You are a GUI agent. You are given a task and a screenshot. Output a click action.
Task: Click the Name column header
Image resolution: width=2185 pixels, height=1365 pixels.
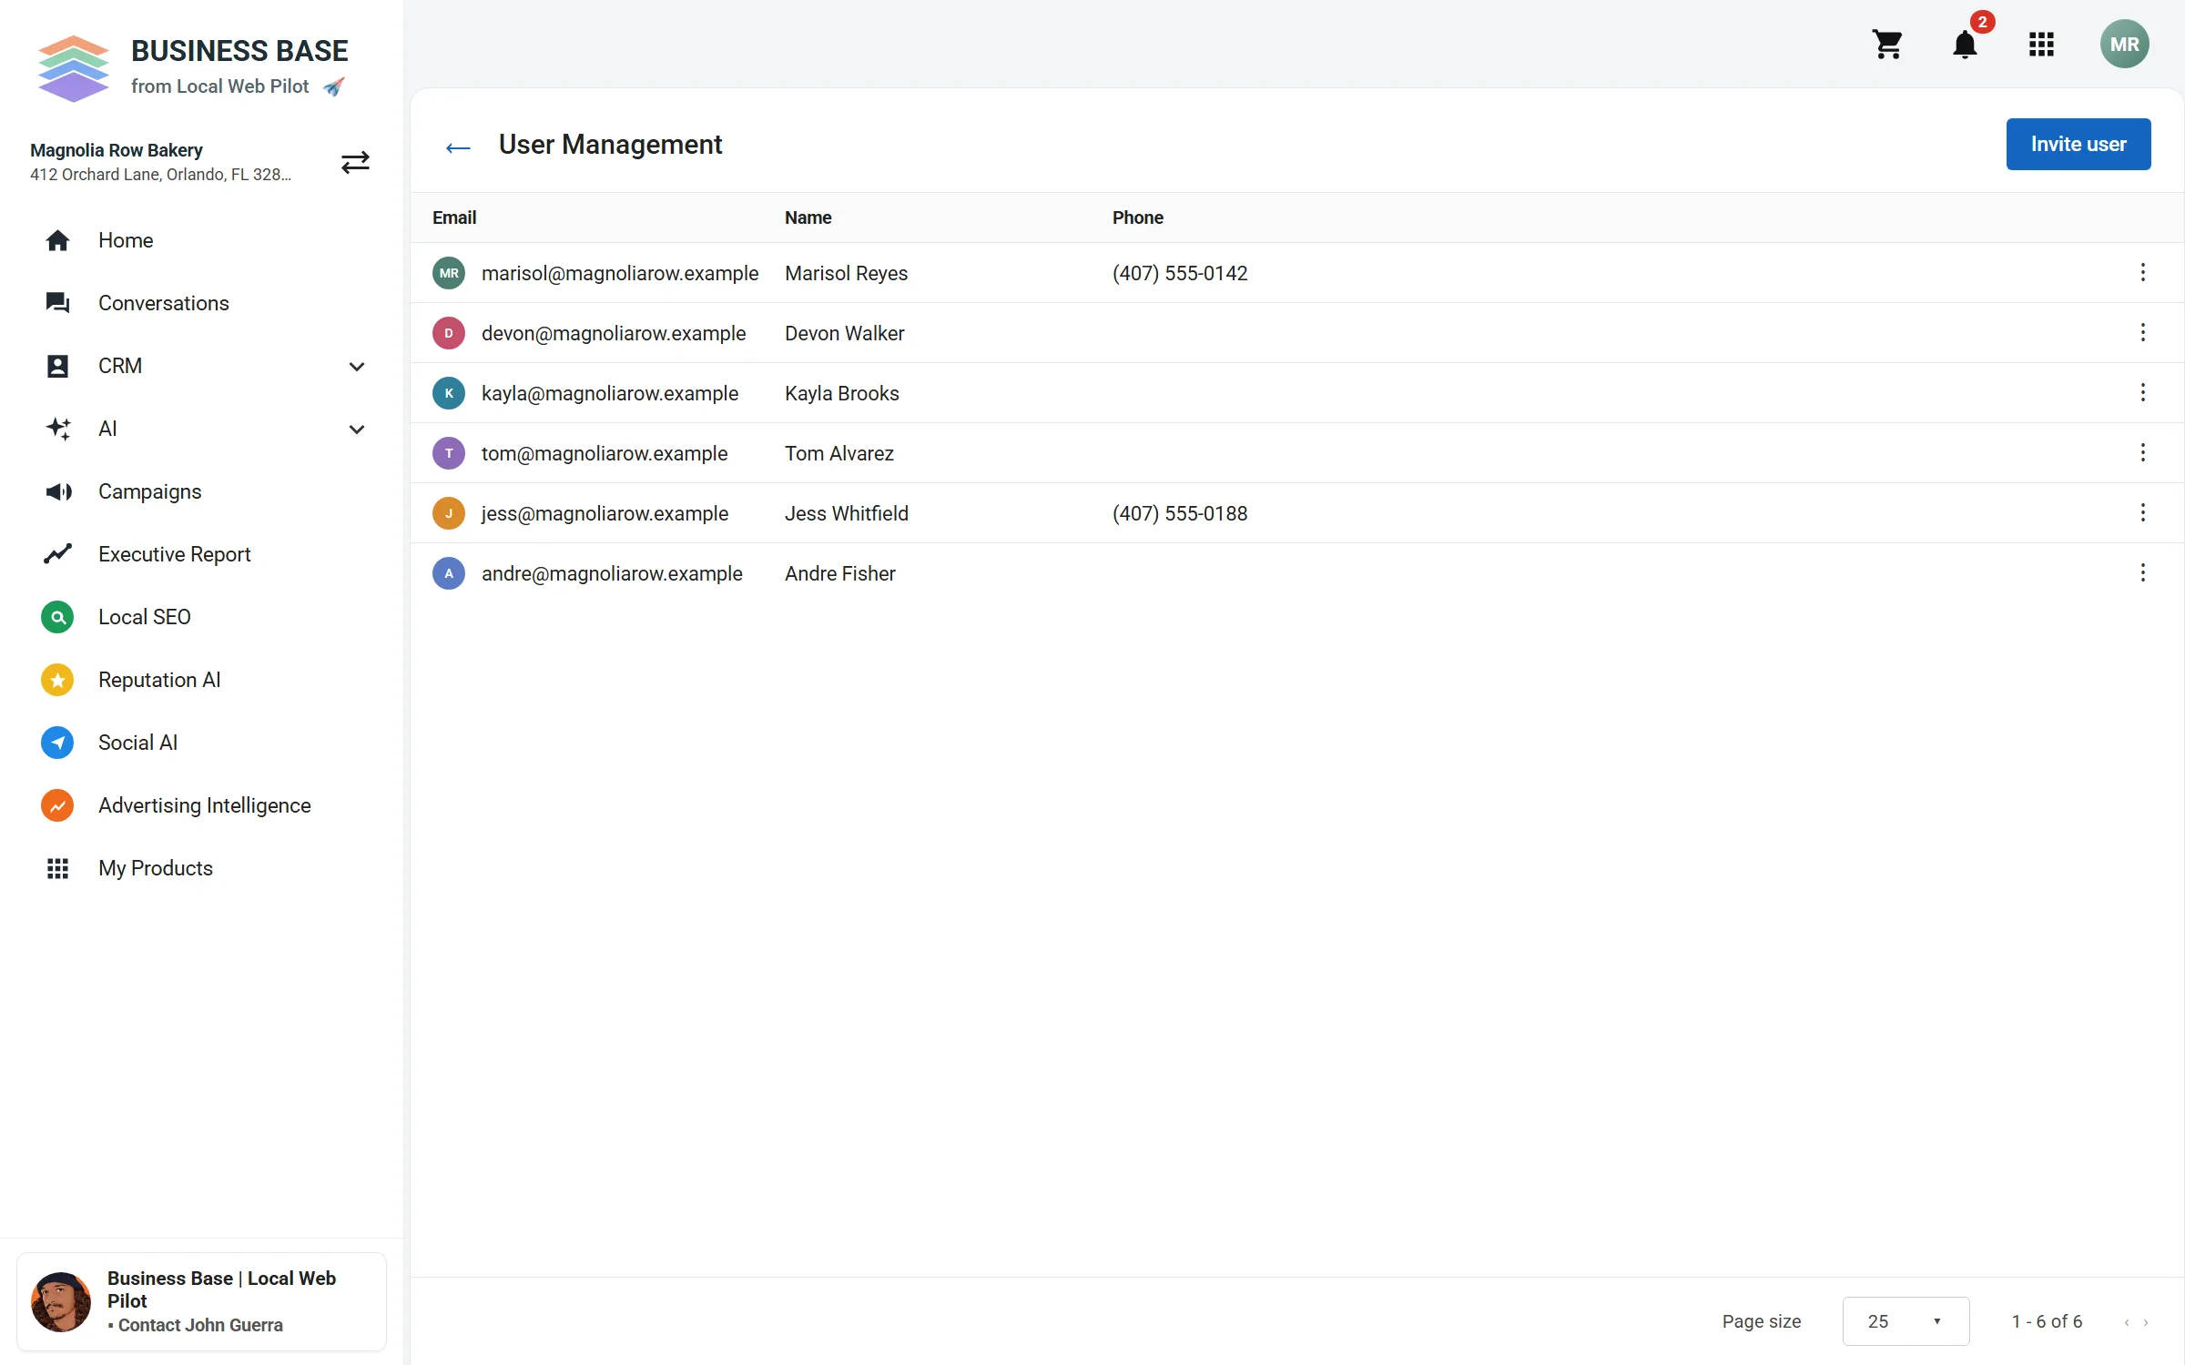pos(808,217)
